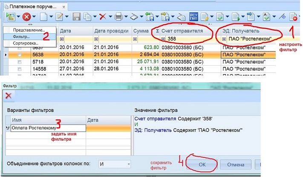Click the Отмена button
Image resolution: width=303 pixels, height=177 pixels.
point(236,165)
